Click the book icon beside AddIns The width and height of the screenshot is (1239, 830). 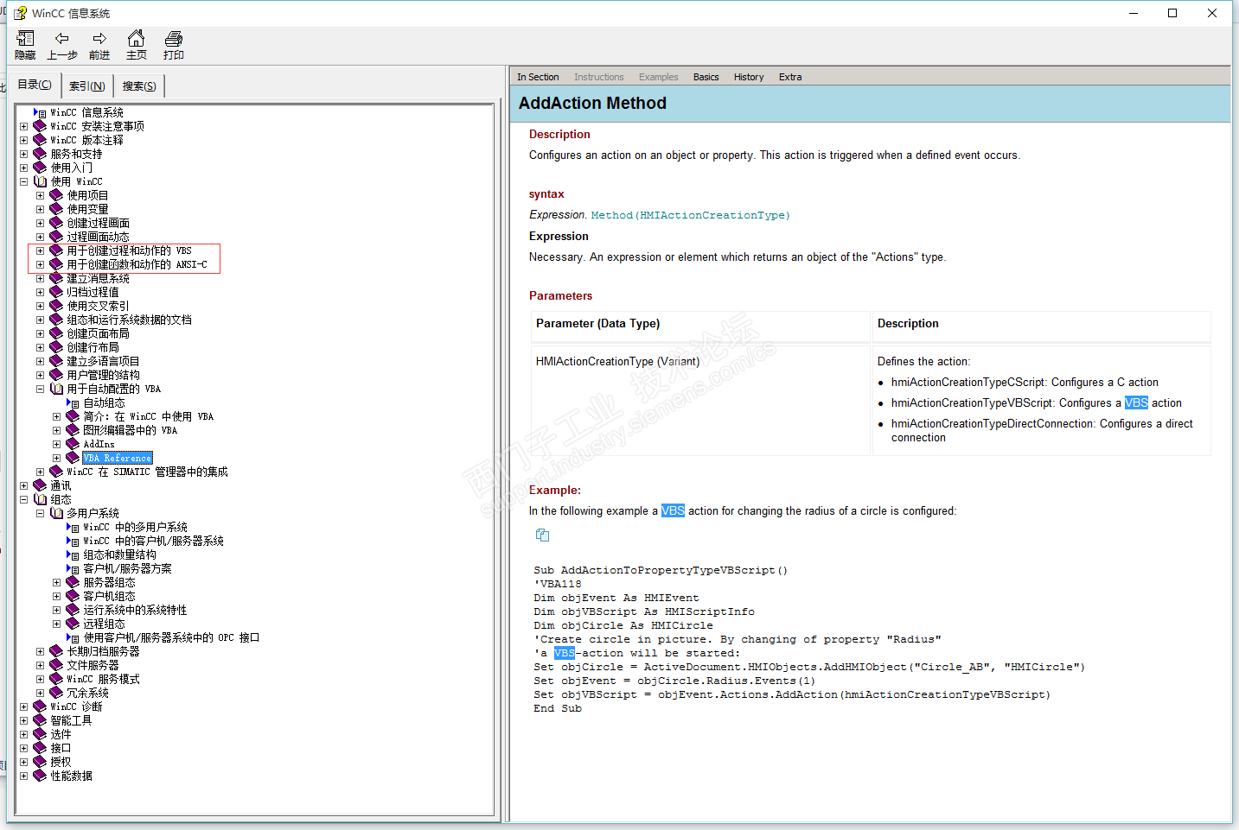coord(73,444)
